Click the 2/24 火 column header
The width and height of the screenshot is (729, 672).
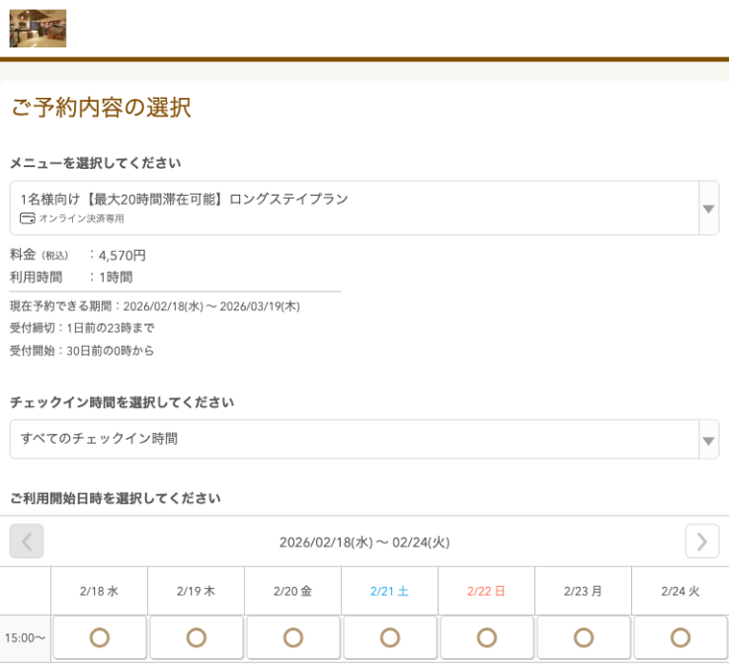680,591
